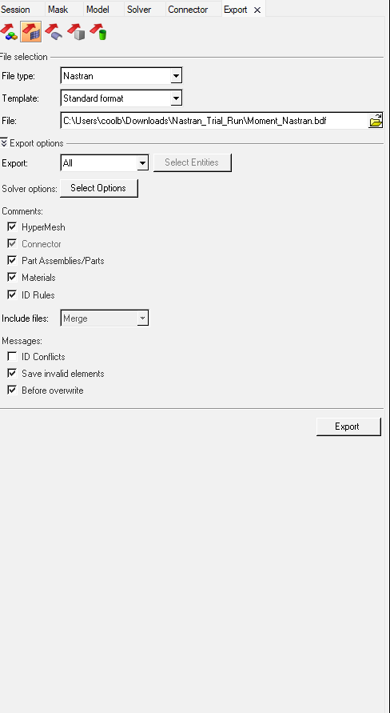The width and height of the screenshot is (390, 713).
Task: Select the export icon with green cylinder
Action: coord(98,32)
